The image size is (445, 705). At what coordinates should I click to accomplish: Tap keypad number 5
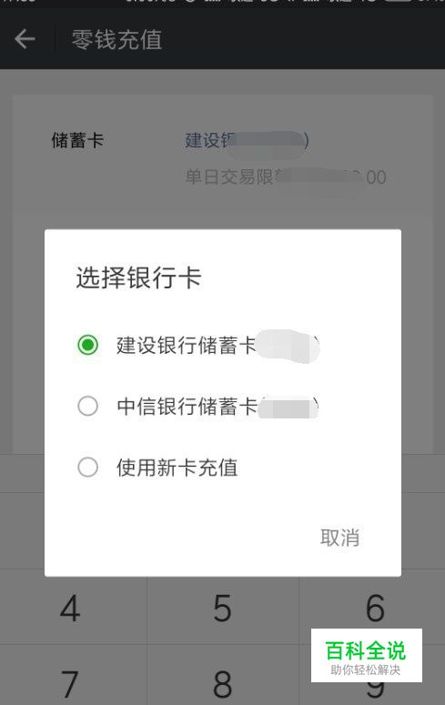click(222, 609)
